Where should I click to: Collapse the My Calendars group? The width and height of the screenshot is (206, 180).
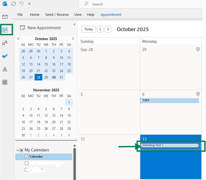pyautogui.click(x=18, y=150)
